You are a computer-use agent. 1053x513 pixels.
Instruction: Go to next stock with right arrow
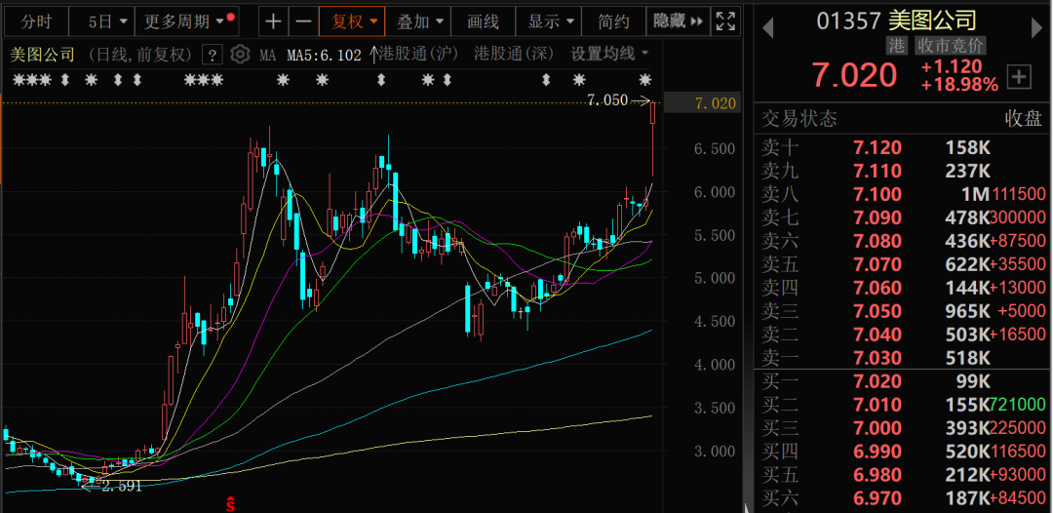pyautogui.click(x=1036, y=28)
